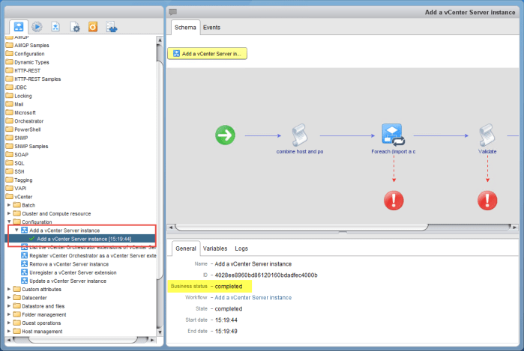The width and height of the screenshot is (524, 351).
Task: Open the Policies view icon in the toolbar
Action: [55, 27]
